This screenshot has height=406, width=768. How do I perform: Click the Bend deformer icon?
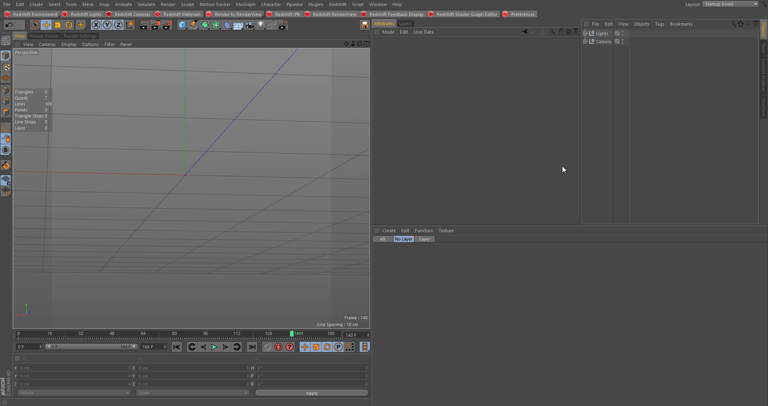(227, 25)
